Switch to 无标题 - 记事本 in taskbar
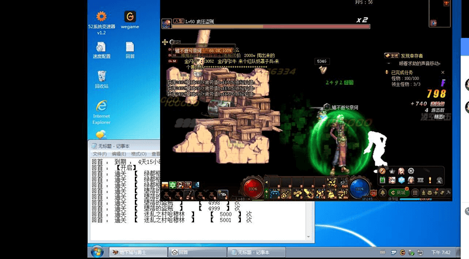 [256, 253]
